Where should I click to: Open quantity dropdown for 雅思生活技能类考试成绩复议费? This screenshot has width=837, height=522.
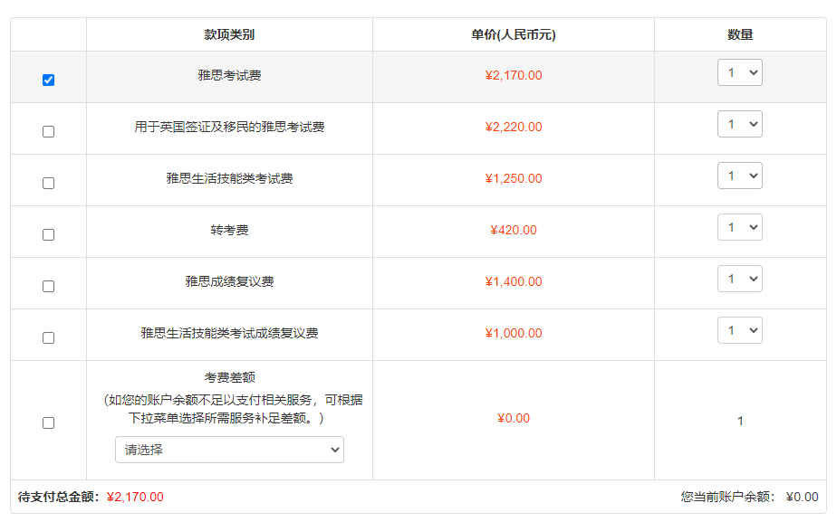point(740,330)
